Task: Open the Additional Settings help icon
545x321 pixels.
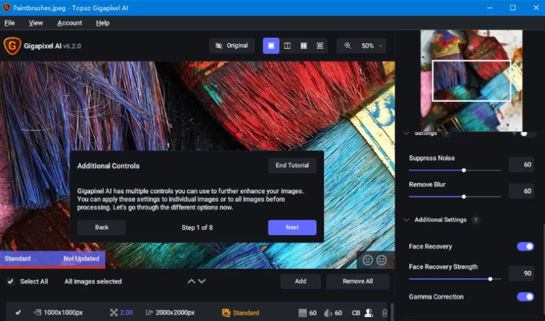Action: (x=476, y=220)
